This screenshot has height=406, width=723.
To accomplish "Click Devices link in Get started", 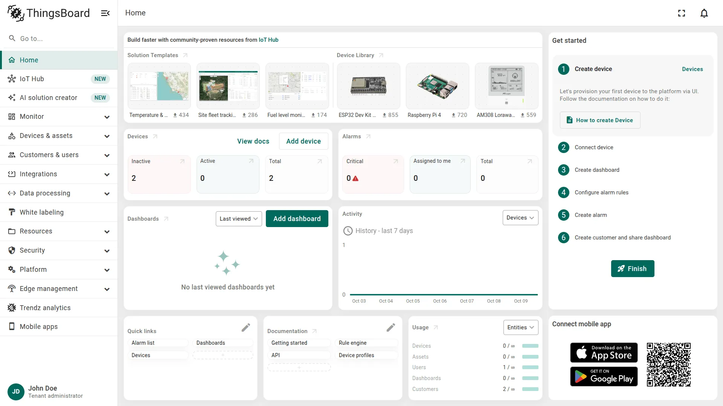I will [x=692, y=69].
